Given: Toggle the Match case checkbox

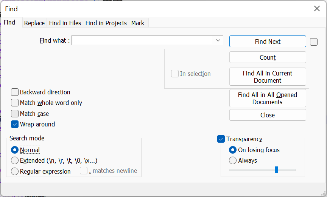Looking at the screenshot, I should pos(15,114).
